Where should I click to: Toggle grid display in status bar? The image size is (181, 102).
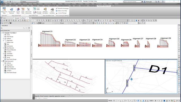(x=114, y=101)
